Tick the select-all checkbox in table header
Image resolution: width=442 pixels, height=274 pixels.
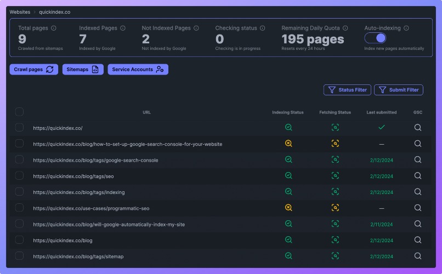[x=19, y=112]
